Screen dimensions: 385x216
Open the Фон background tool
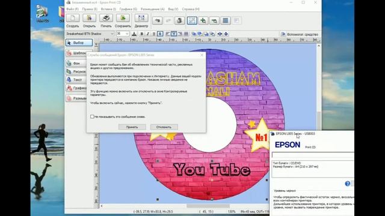76,63
